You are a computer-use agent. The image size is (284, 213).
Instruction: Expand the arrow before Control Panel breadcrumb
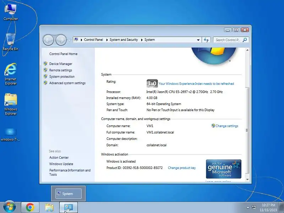click(x=81, y=40)
